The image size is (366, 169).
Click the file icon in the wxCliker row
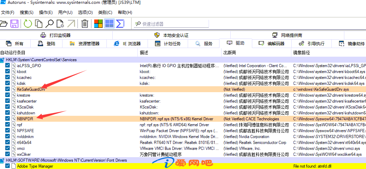14,154
